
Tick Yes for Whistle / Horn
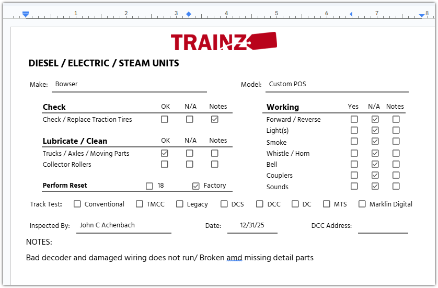tap(354, 153)
